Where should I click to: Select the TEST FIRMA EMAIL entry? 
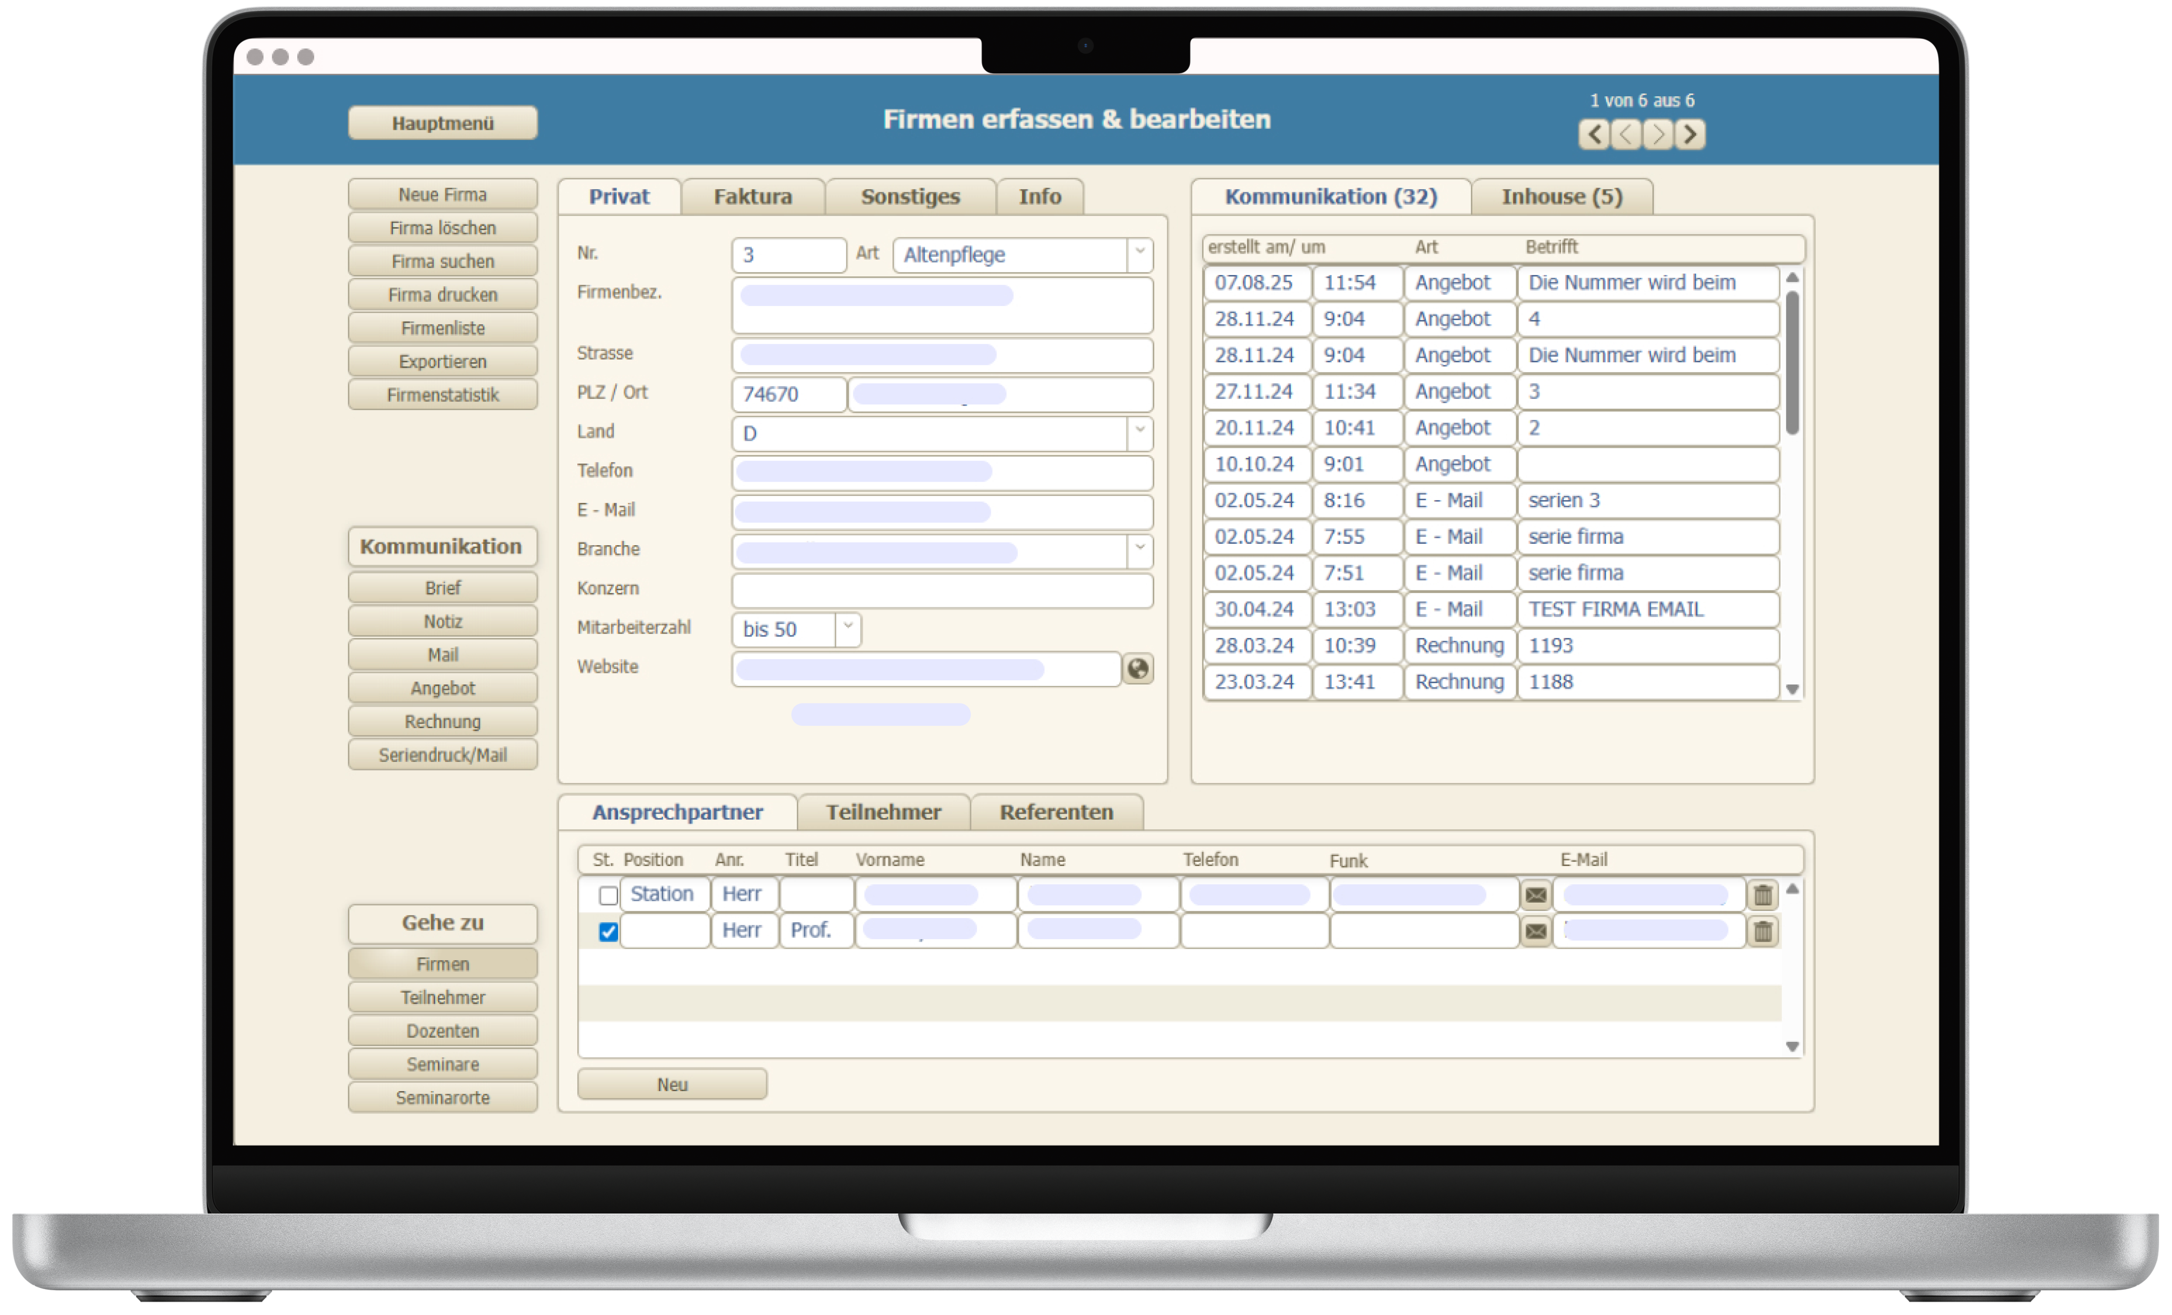pyautogui.click(x=1492, y=609)
